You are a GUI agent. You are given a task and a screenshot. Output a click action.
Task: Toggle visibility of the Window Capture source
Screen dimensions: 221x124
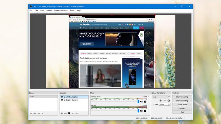[62, 97]
